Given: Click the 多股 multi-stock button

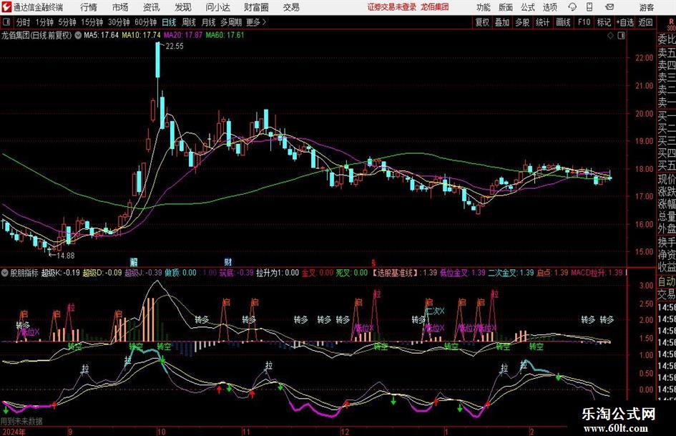Looking at the screenshot, I should pyautogui.click(x=522, y=22).
